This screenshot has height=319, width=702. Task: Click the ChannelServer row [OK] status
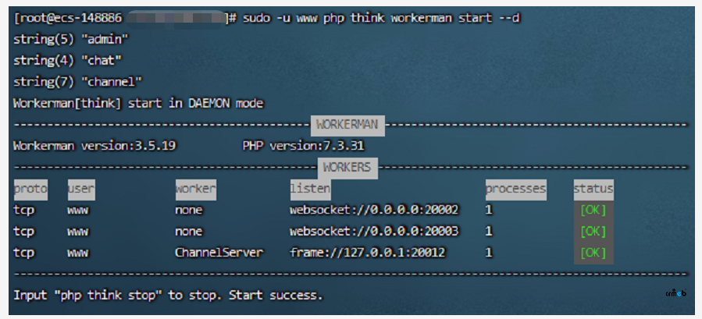click(x=593, y=253)
